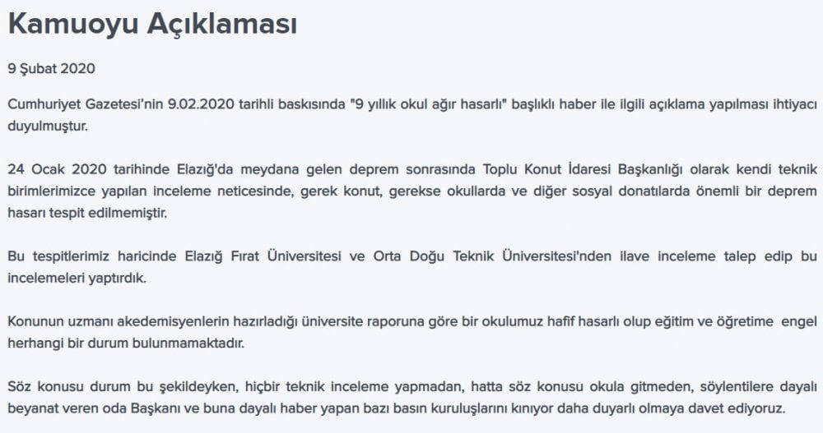Click the 'Kamuoyu Açıklaması' heading

[153, 24]
